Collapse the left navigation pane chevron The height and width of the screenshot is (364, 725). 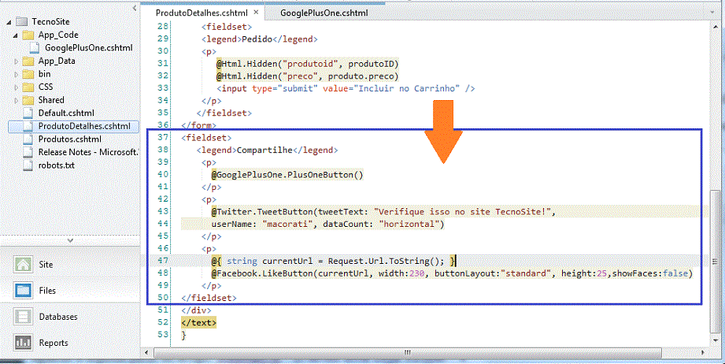click(135, 8)
